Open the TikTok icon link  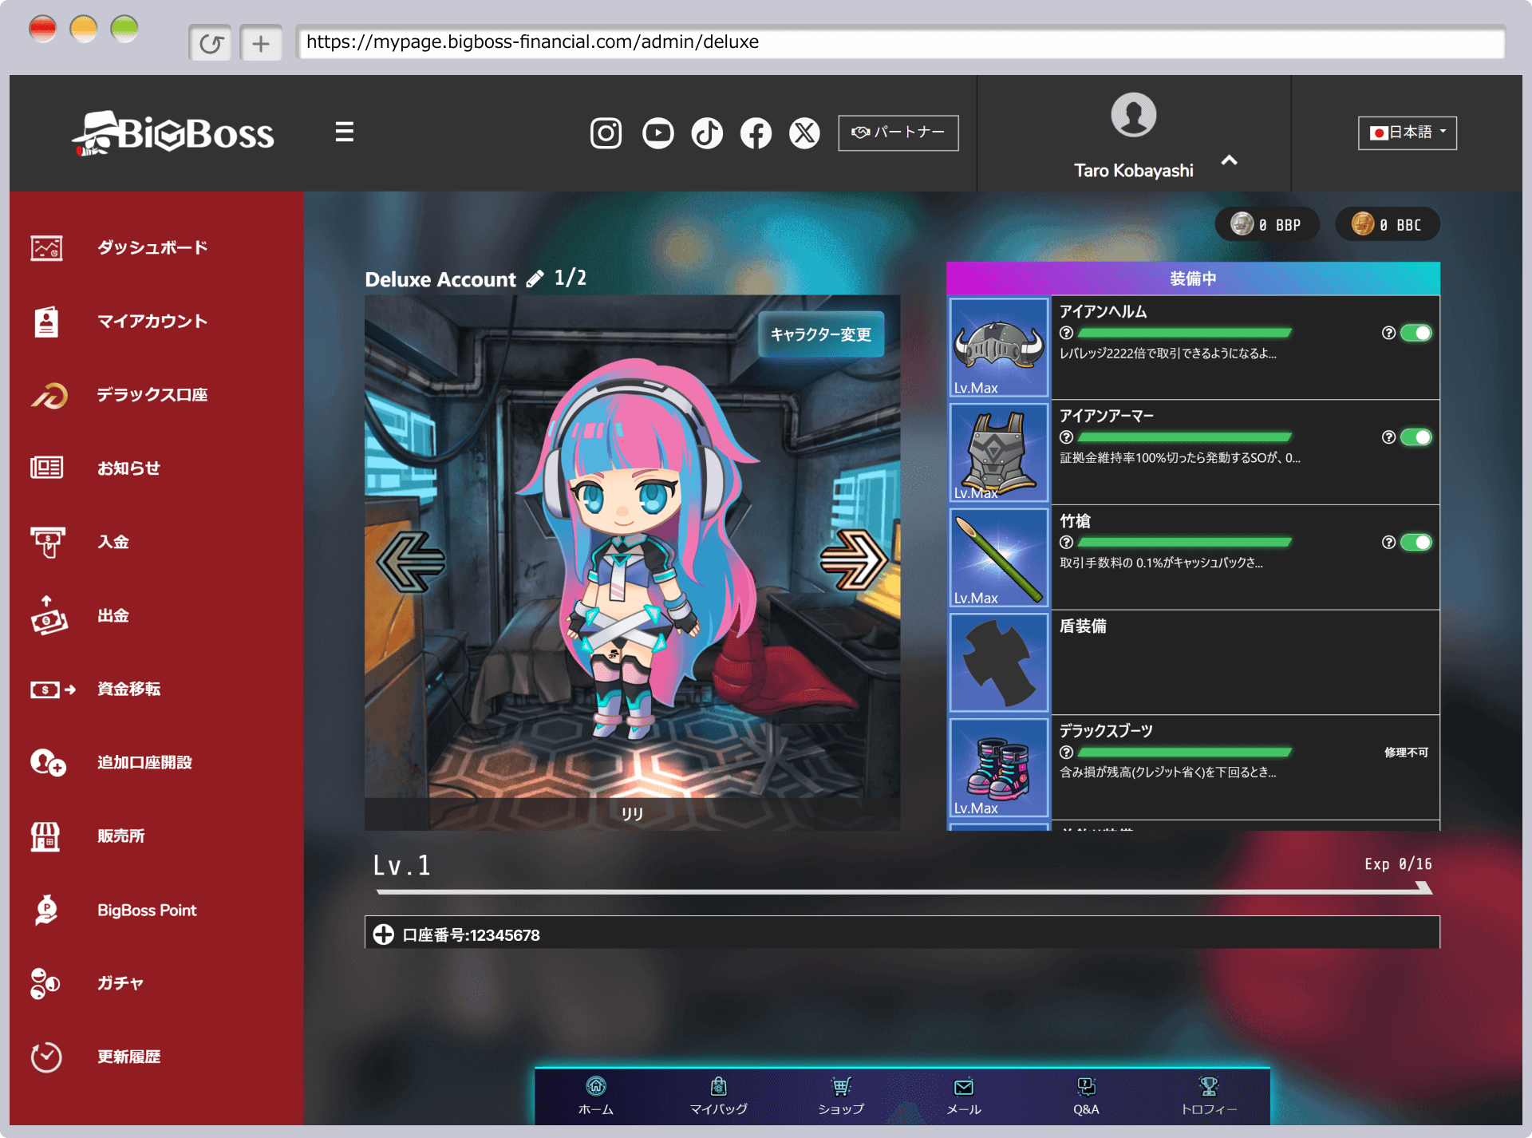click(x=707, y=133)
